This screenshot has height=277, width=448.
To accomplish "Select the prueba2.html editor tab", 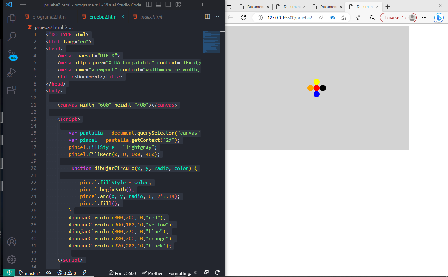I will coord(103,17).
